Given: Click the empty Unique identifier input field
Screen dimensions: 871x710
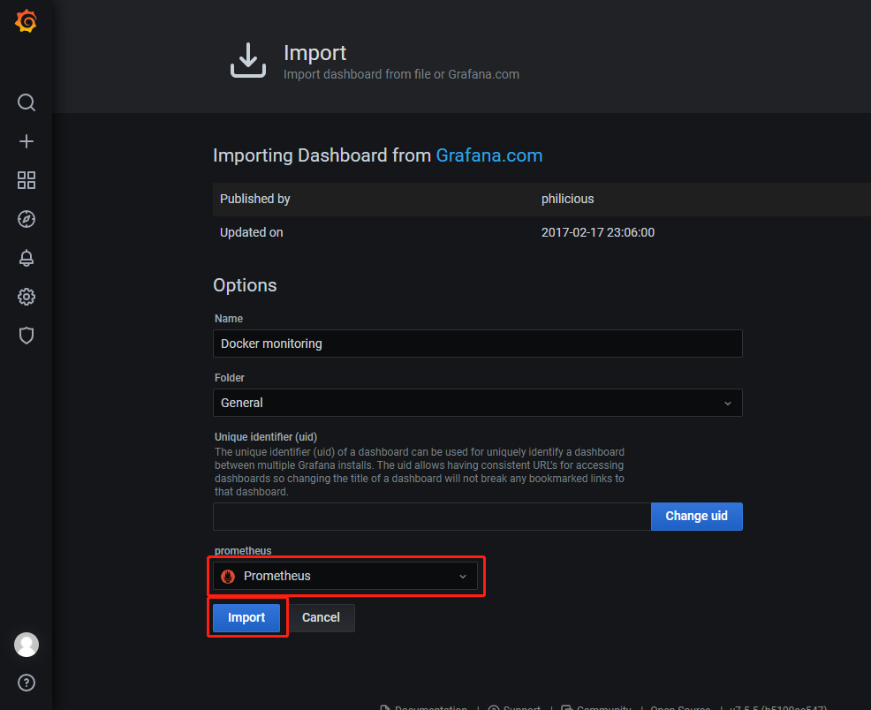Looking at the screenshot, I should [431, 517].
